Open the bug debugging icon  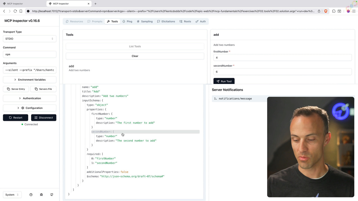41,195
